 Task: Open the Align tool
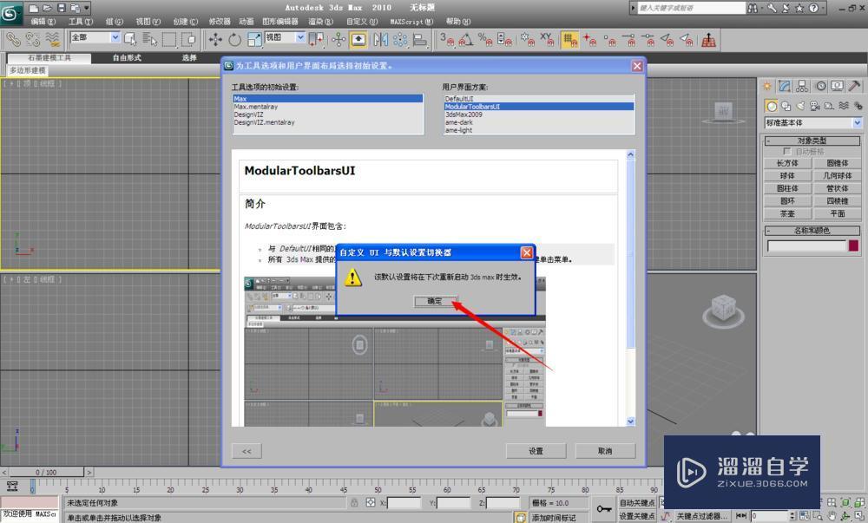[x=418, y=39]
